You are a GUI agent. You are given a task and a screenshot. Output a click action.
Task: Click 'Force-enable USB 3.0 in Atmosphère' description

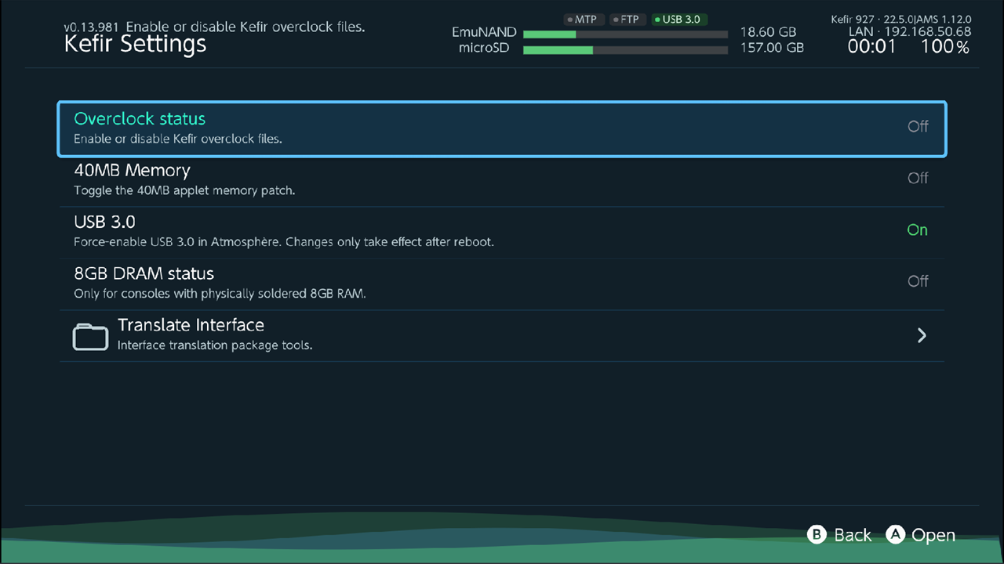(x=284, y=242)
